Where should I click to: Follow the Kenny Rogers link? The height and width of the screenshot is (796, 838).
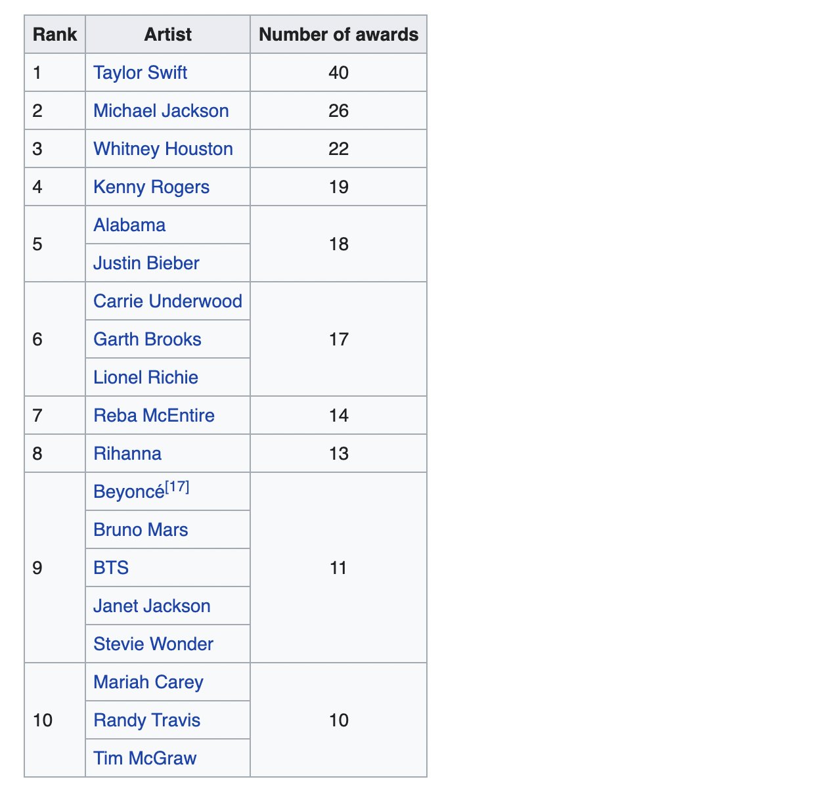click(151, 187)
